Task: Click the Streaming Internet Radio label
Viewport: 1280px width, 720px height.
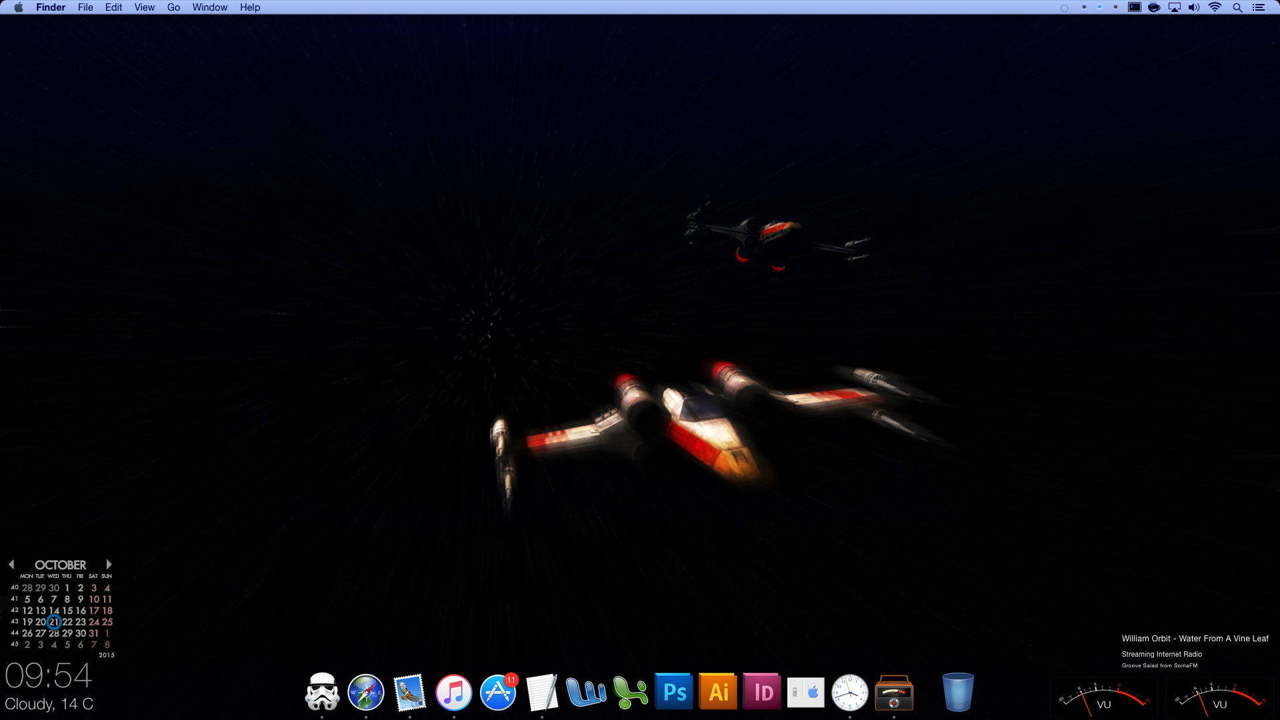Action: pyautogui.click(x=1162, y=654)
